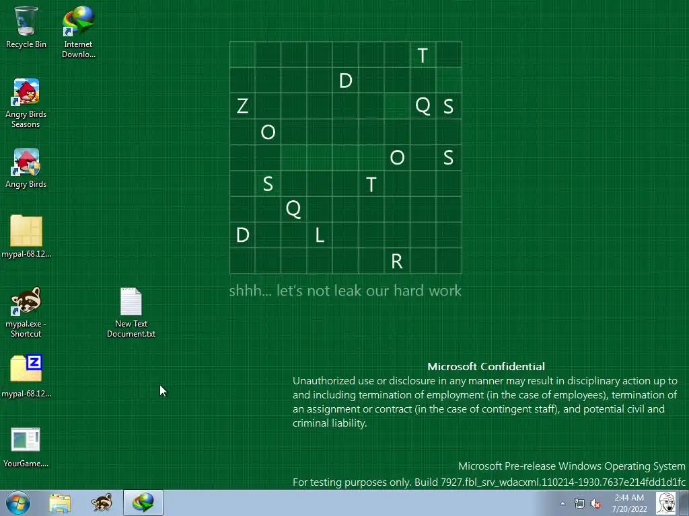Launch Mypal browser from the taskbar
Screen dimensions: 689x516
click(102, 503)
